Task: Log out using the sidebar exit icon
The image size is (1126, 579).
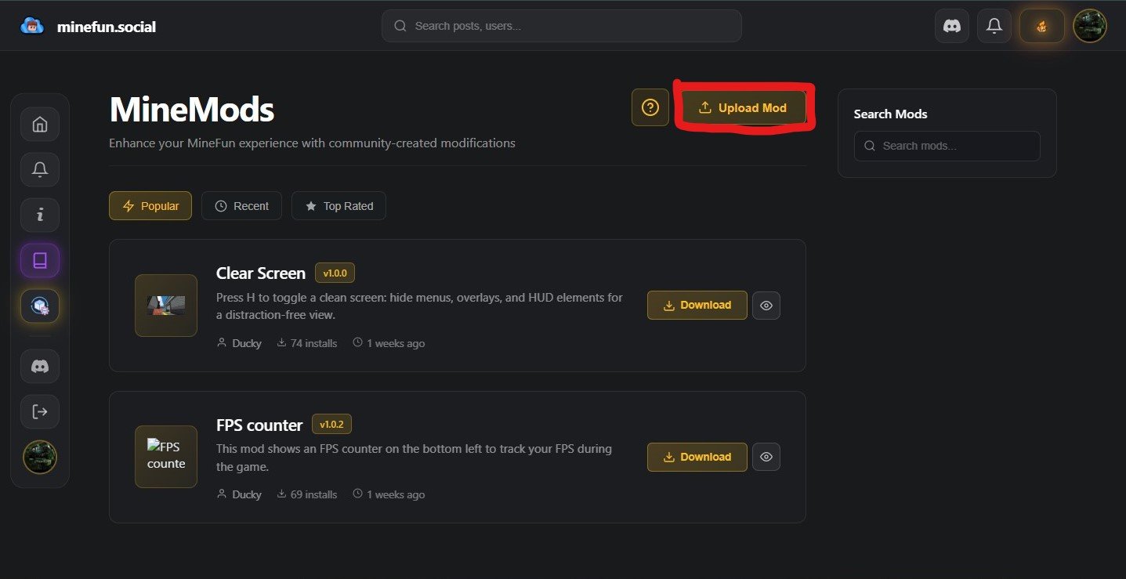Action: coord(40,411)
